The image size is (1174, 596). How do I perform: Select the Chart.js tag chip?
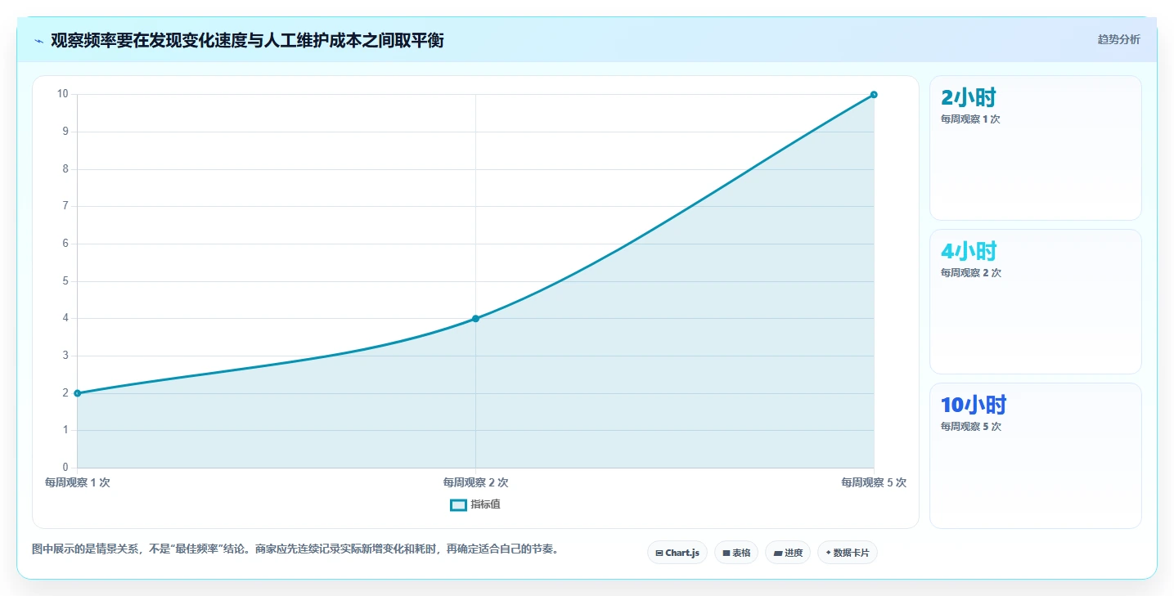point(677,553)
